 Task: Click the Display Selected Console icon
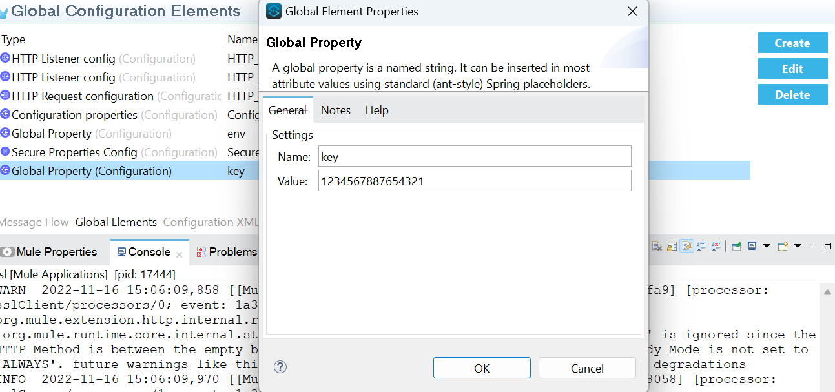tap(752, 246)
